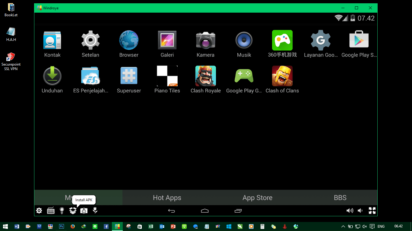Click the taskbar clock showing 06.42

coord(398,226)
